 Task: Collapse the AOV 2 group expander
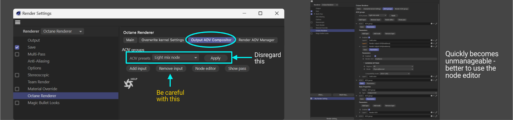pyautogui.click(x=357, y=80)
